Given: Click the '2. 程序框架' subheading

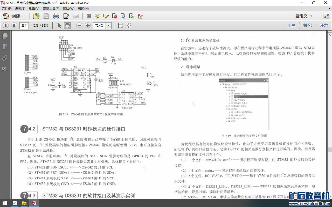Looking at the screenshot, I should [190, 67].
